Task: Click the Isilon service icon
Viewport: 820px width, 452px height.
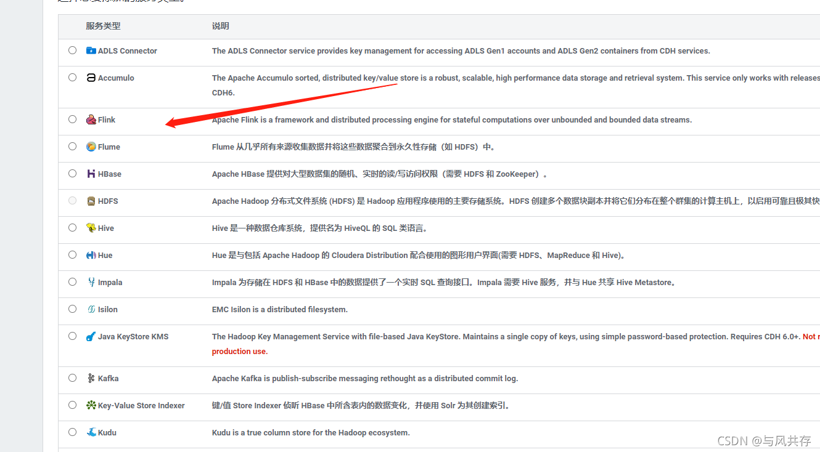Action: click(x=91, y=309)
